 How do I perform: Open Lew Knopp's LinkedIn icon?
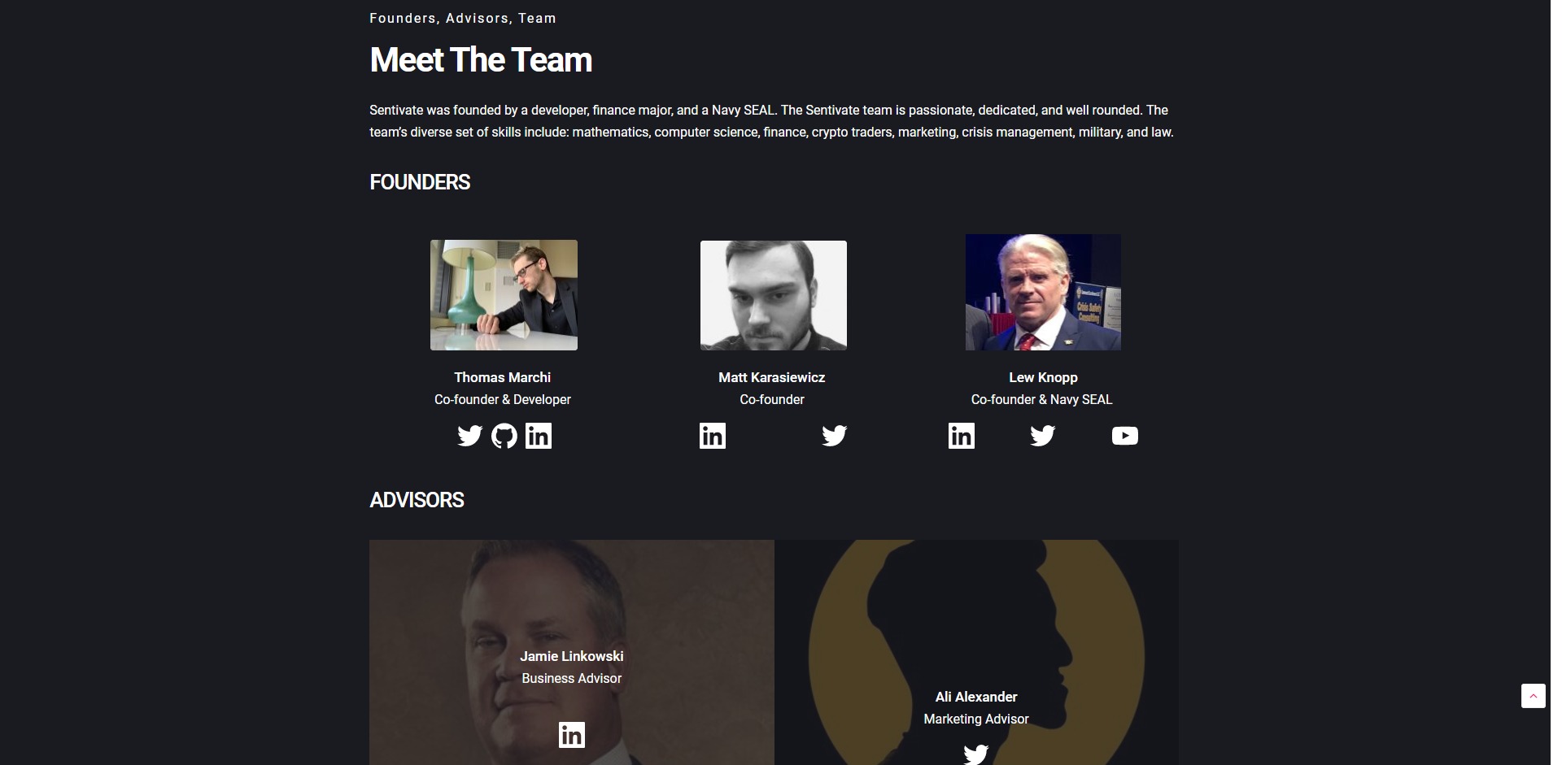[962, 436]
